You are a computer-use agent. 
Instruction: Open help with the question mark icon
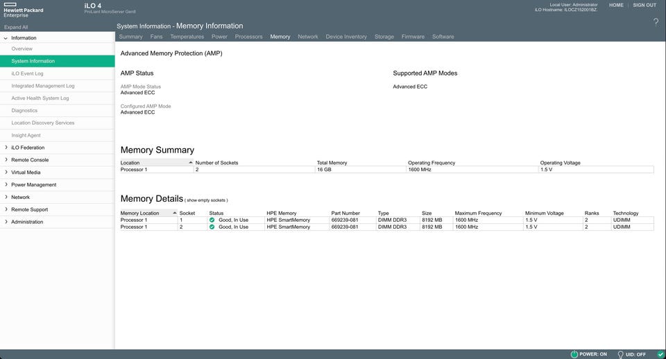[656, 22]
